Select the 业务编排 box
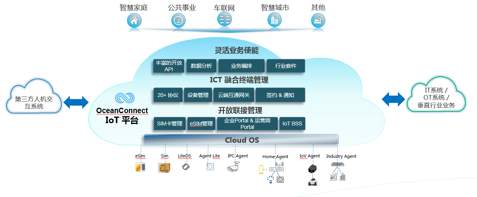This screenshot has width=477, height=197. (242, 66)
